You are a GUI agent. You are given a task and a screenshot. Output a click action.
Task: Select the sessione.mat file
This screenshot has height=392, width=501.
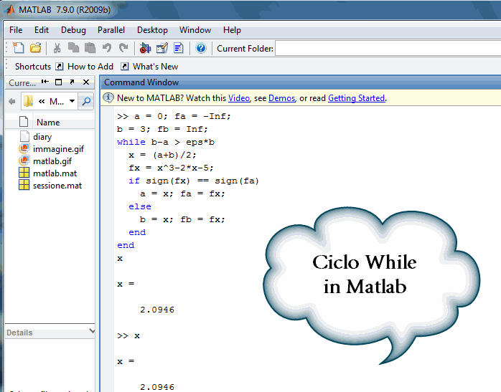pos(57,186)
